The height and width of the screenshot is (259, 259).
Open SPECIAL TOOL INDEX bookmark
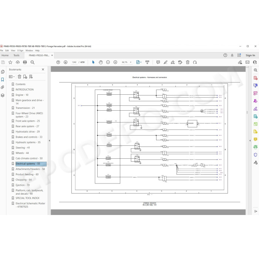click(27, 198)
